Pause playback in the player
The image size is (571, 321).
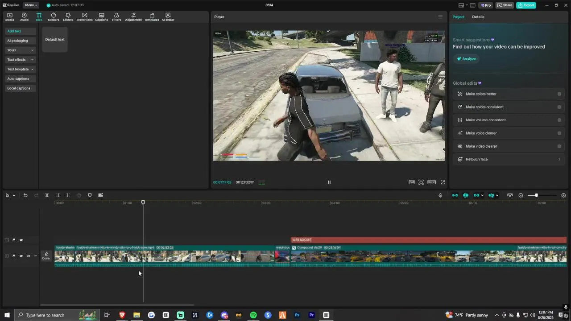point(329,182)
